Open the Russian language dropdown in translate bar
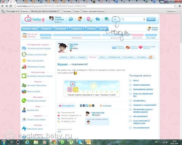 [x=25, y=11]
